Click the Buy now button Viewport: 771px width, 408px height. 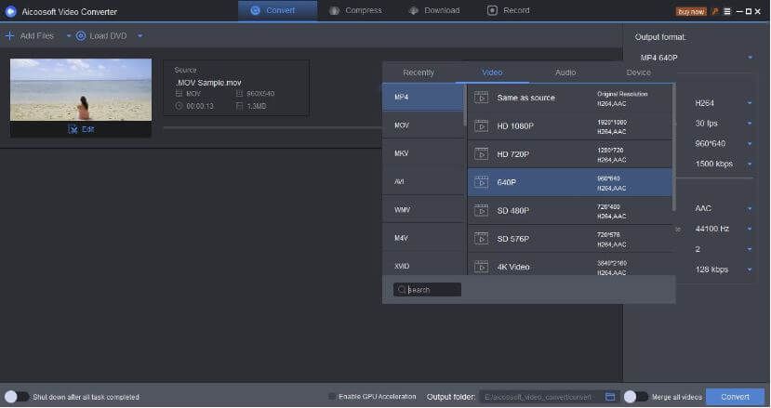(x=691, y=11)
